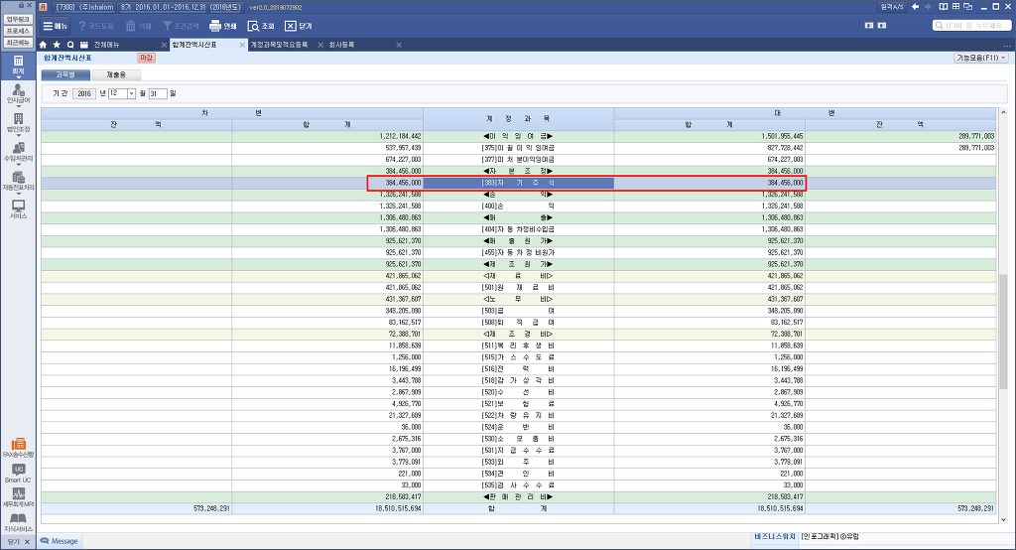Open the 회계 accounting module
Image resolution: width=1016 pixels, height=550 pixels.
[x=18, y=65]
